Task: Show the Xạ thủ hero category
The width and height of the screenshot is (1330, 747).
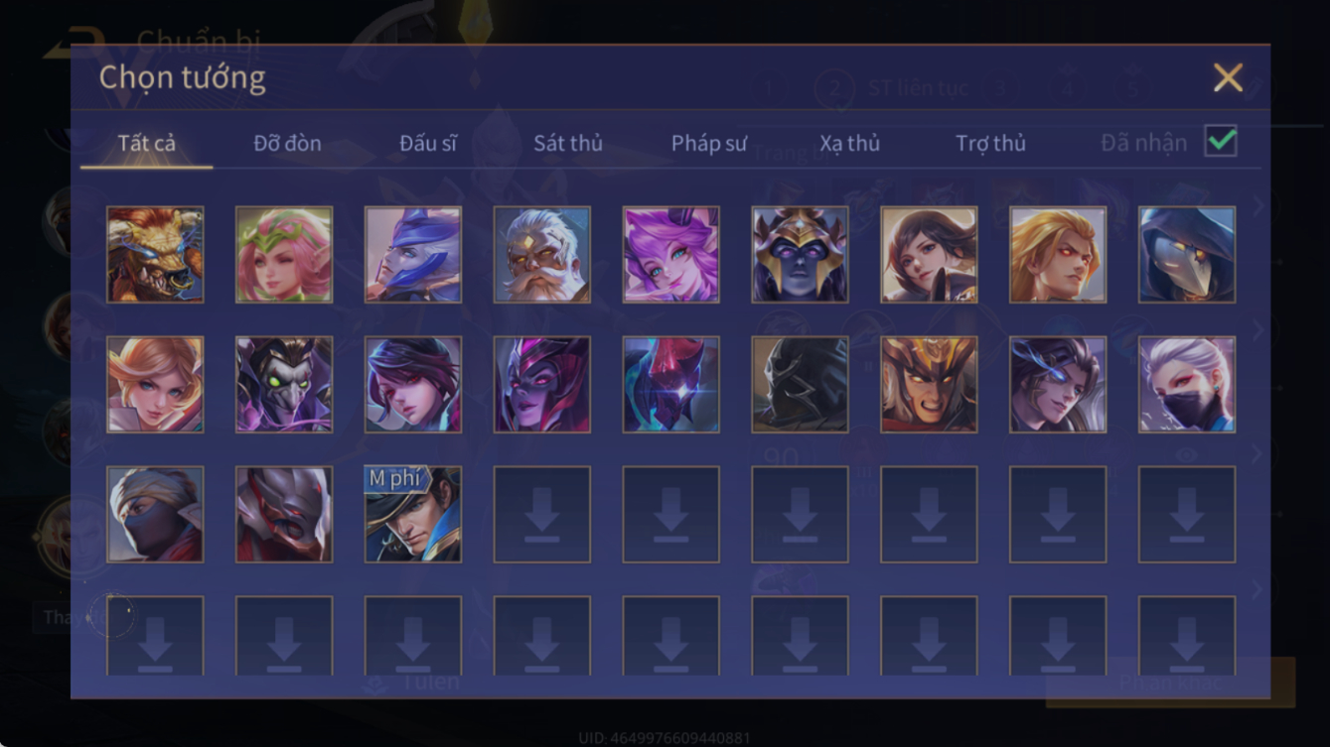Action: [x=850, y=143]
